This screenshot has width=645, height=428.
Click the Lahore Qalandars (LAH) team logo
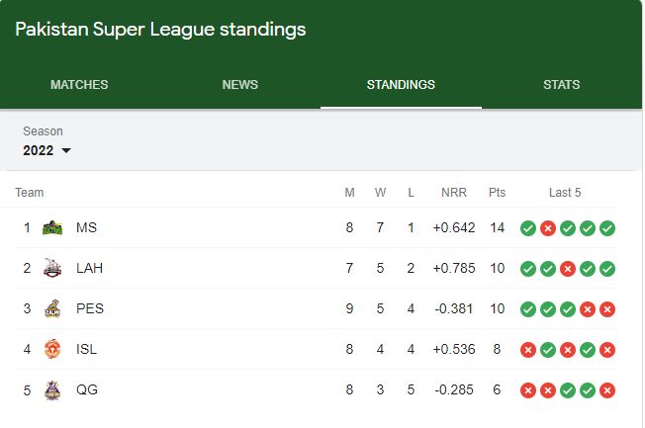52,268
